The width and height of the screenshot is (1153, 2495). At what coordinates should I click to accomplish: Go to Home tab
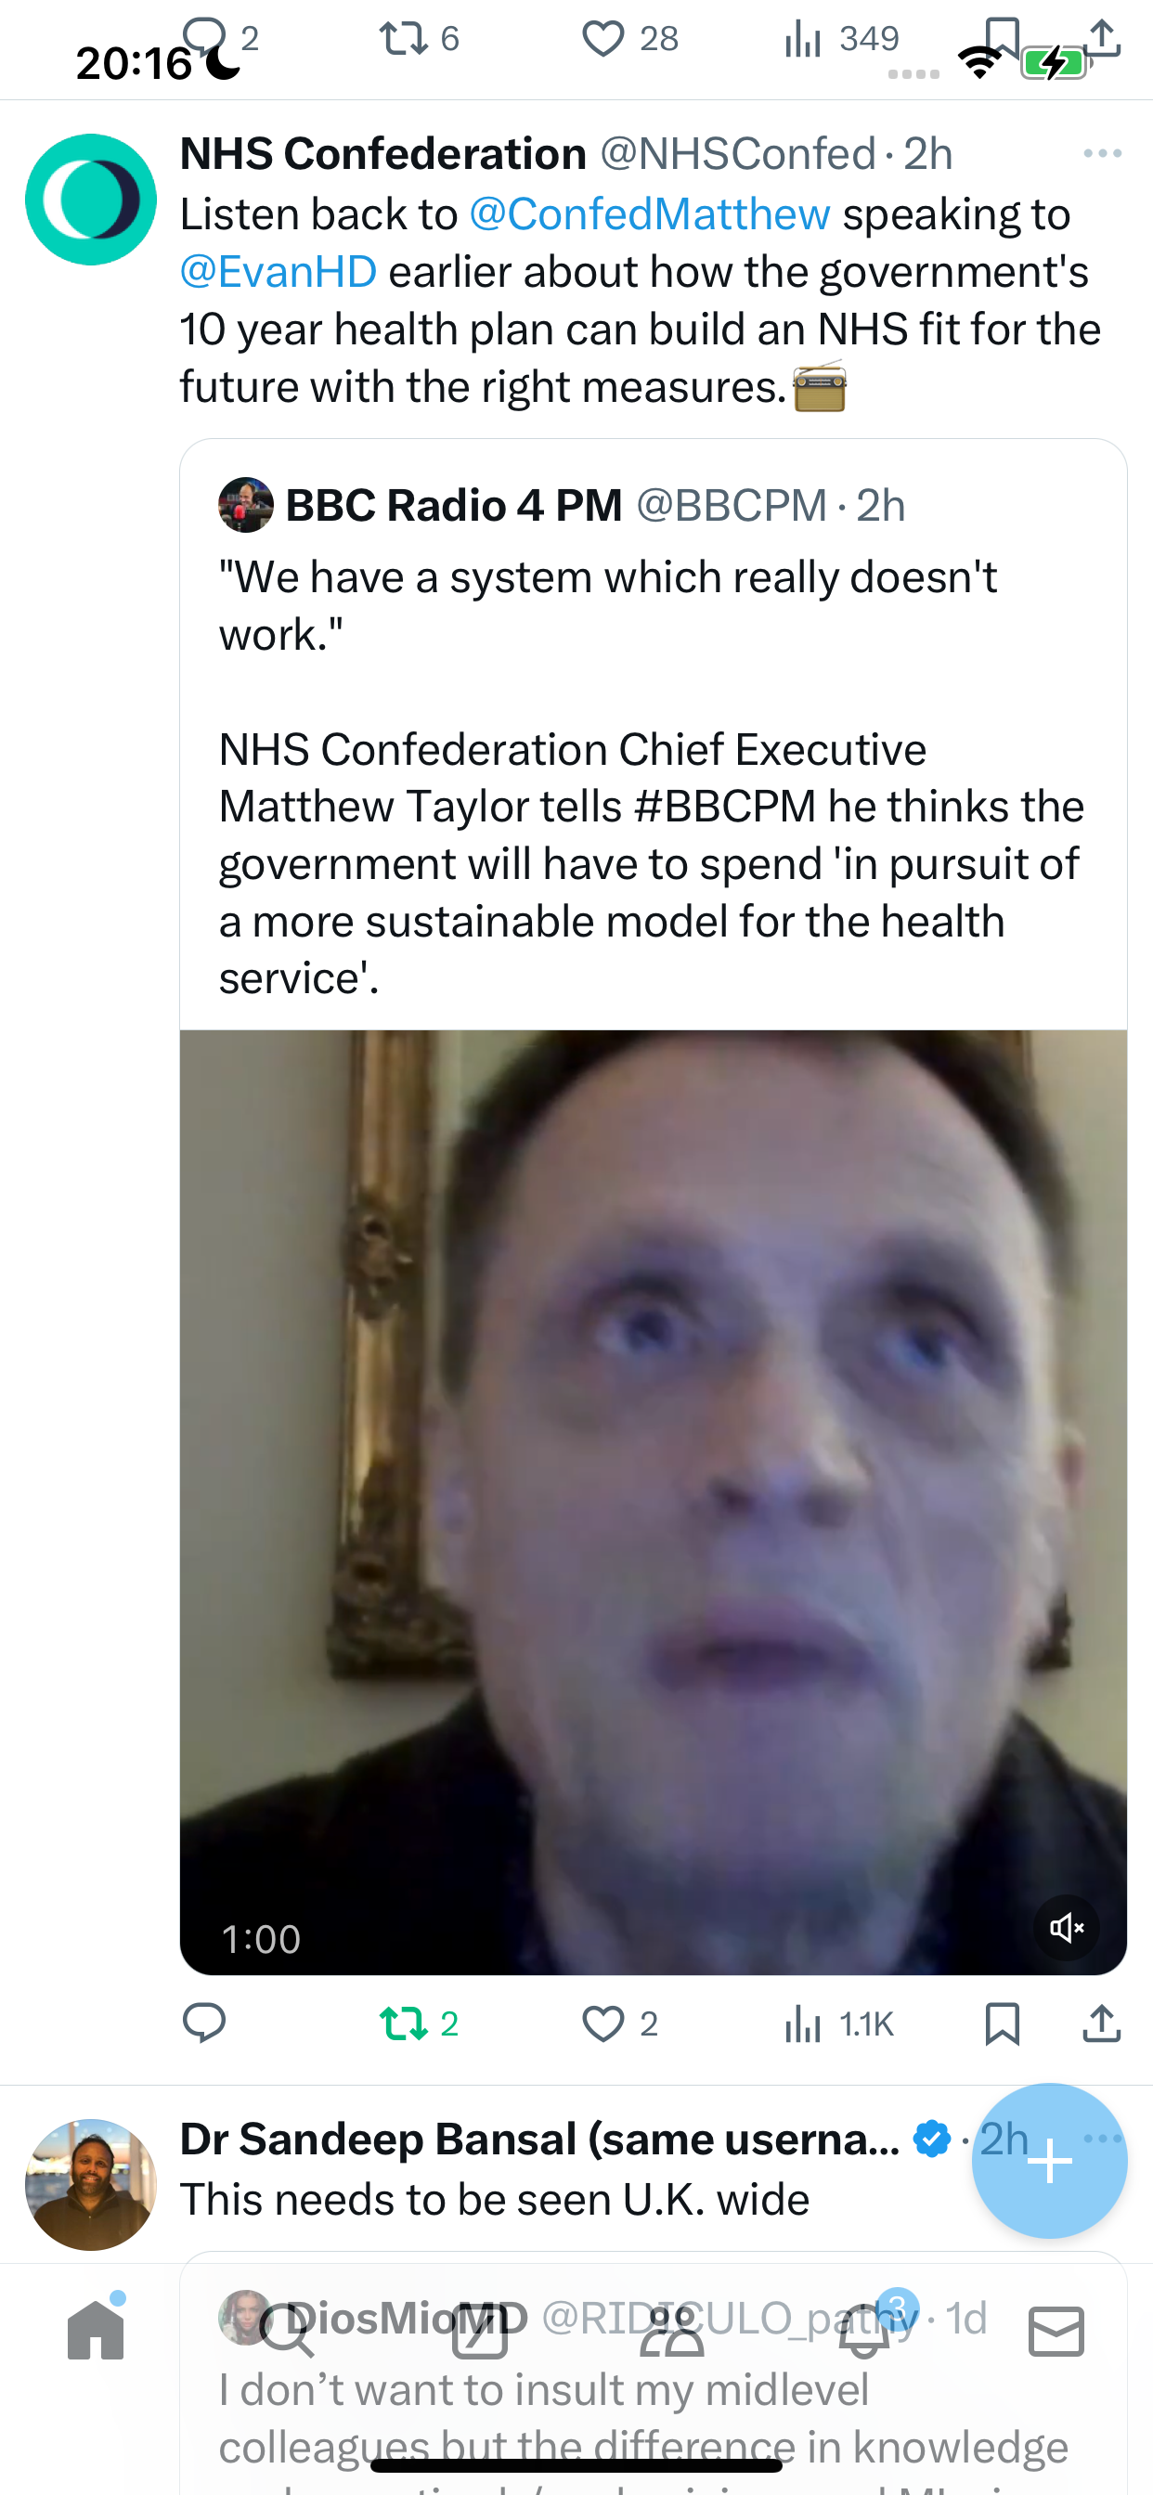point(96,2330)
